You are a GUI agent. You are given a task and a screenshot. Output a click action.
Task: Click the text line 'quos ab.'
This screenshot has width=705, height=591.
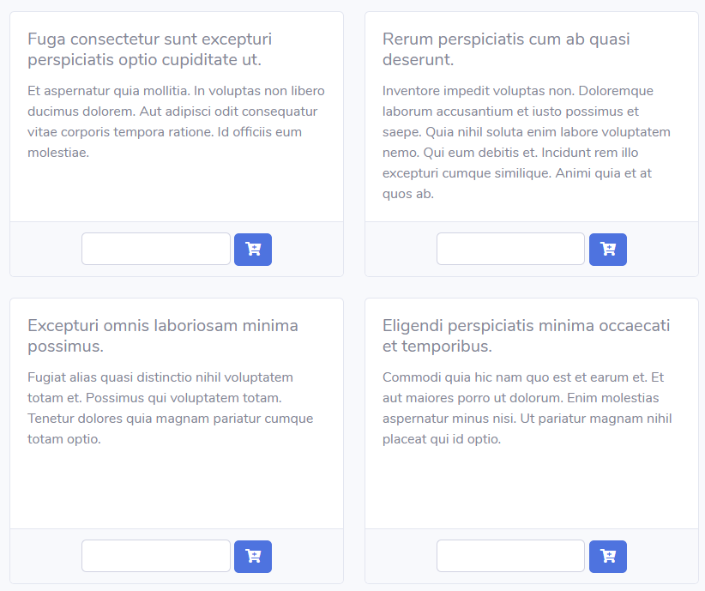pyautogui.click(x=408, y=194)
